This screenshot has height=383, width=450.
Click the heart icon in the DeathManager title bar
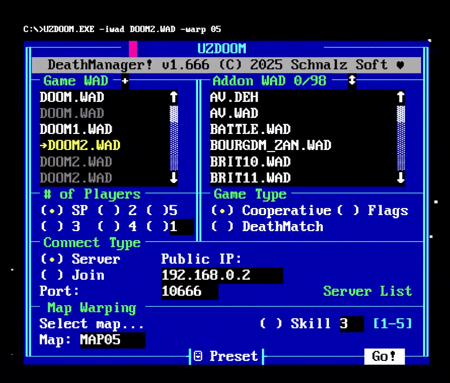pyautogui.click(x=400, y=65)
